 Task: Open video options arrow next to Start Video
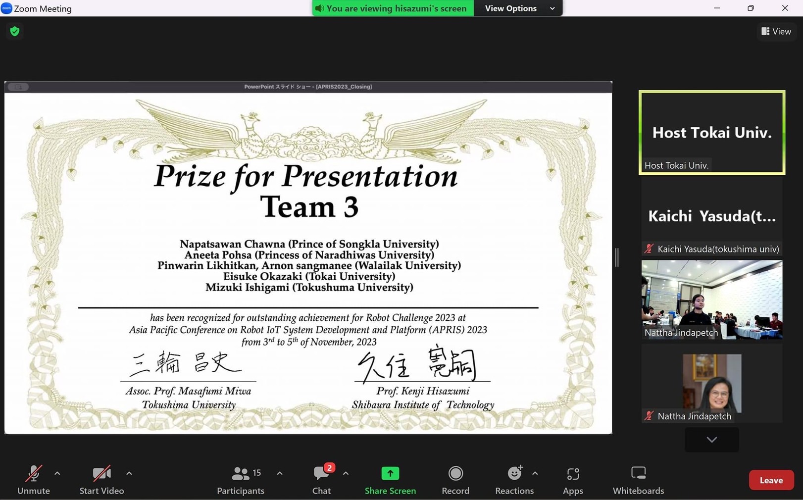pyautogui.click(x=129, y=473)
